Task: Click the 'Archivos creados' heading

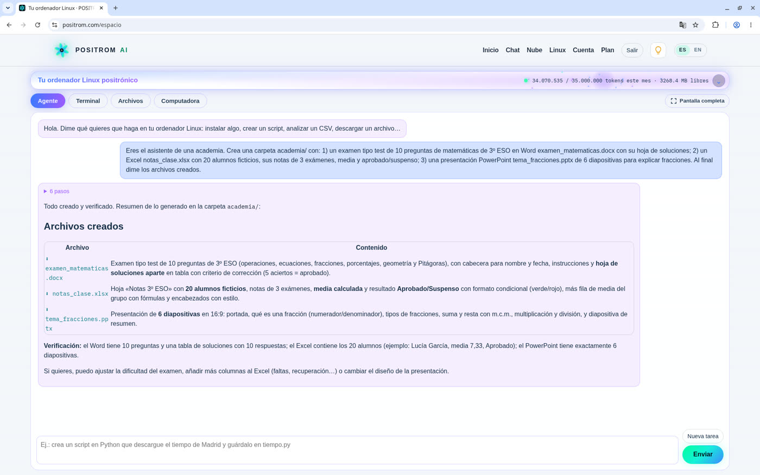Action: [84, 226]
